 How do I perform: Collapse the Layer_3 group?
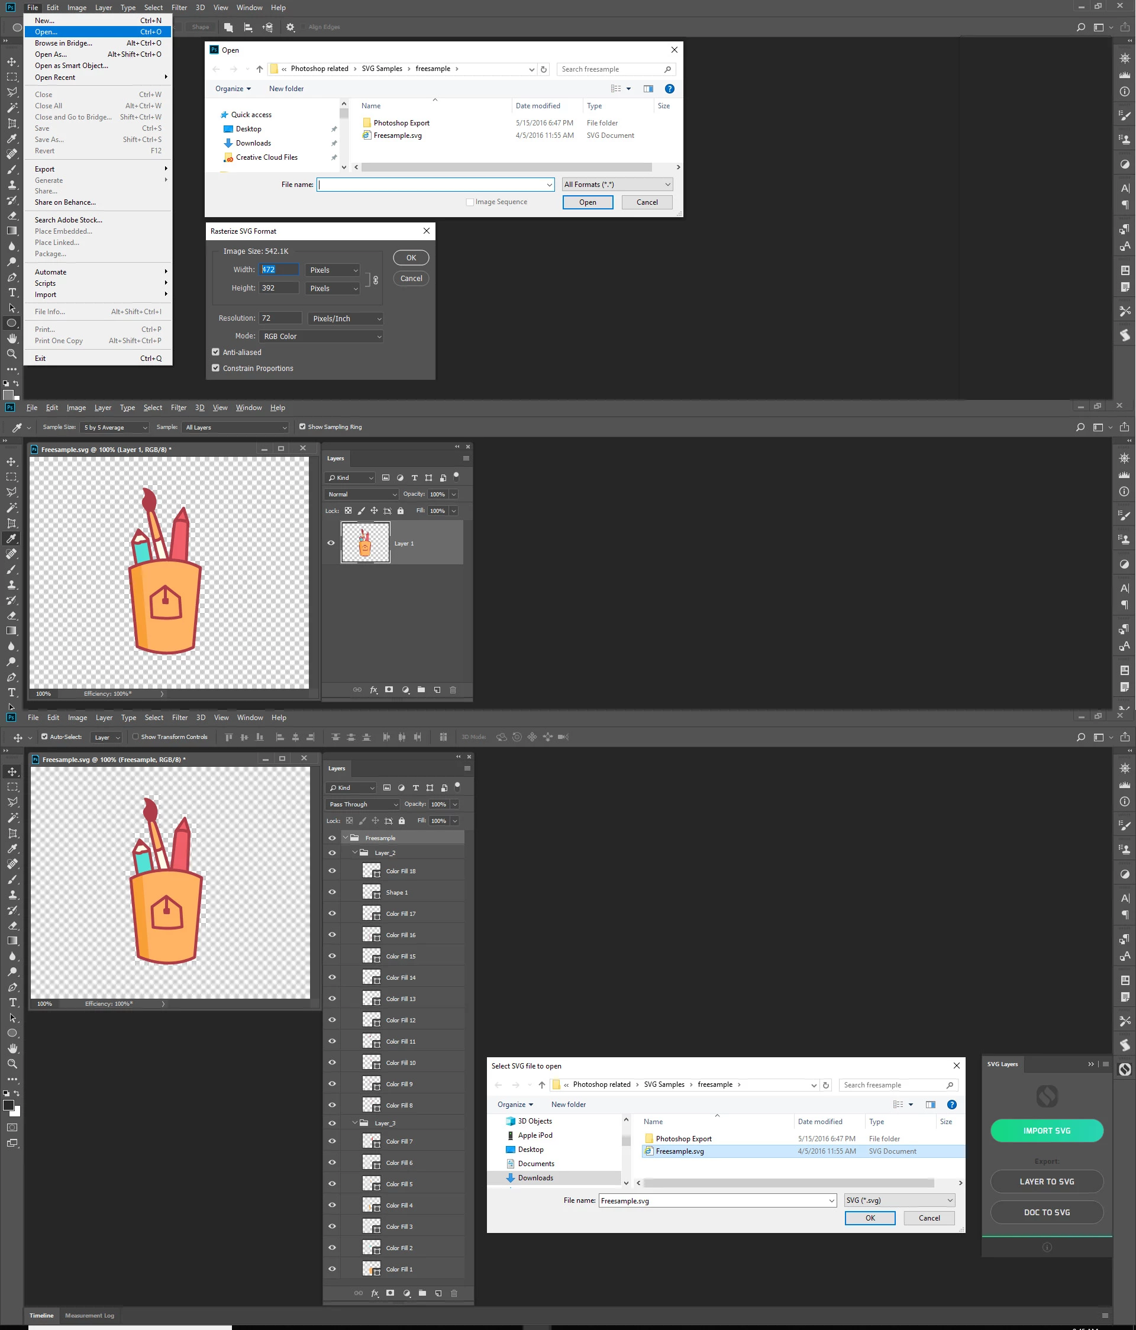[355, 1123]
